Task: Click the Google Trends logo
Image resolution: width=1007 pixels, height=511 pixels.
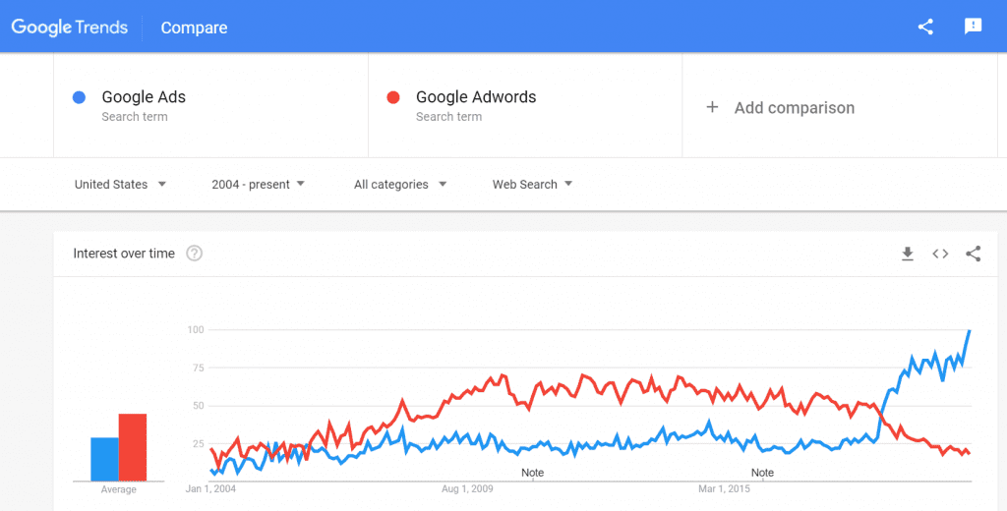Action: click(x=70, y=28)
